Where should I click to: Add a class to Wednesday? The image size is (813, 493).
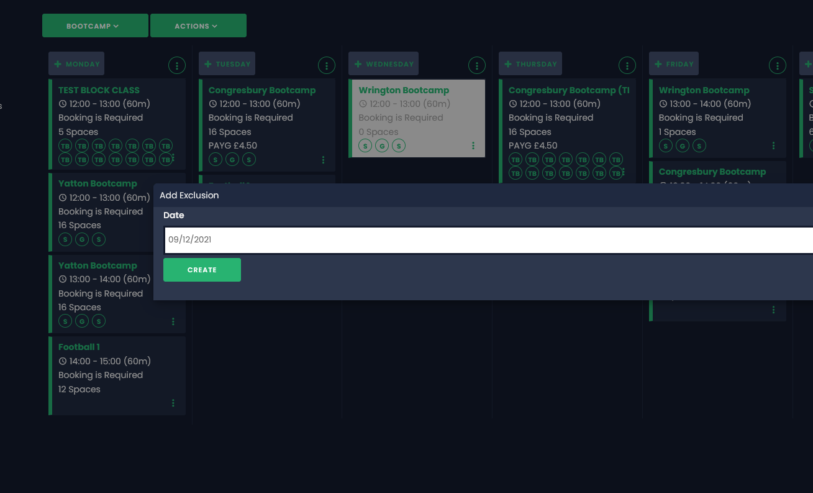[x=383, y=64]
